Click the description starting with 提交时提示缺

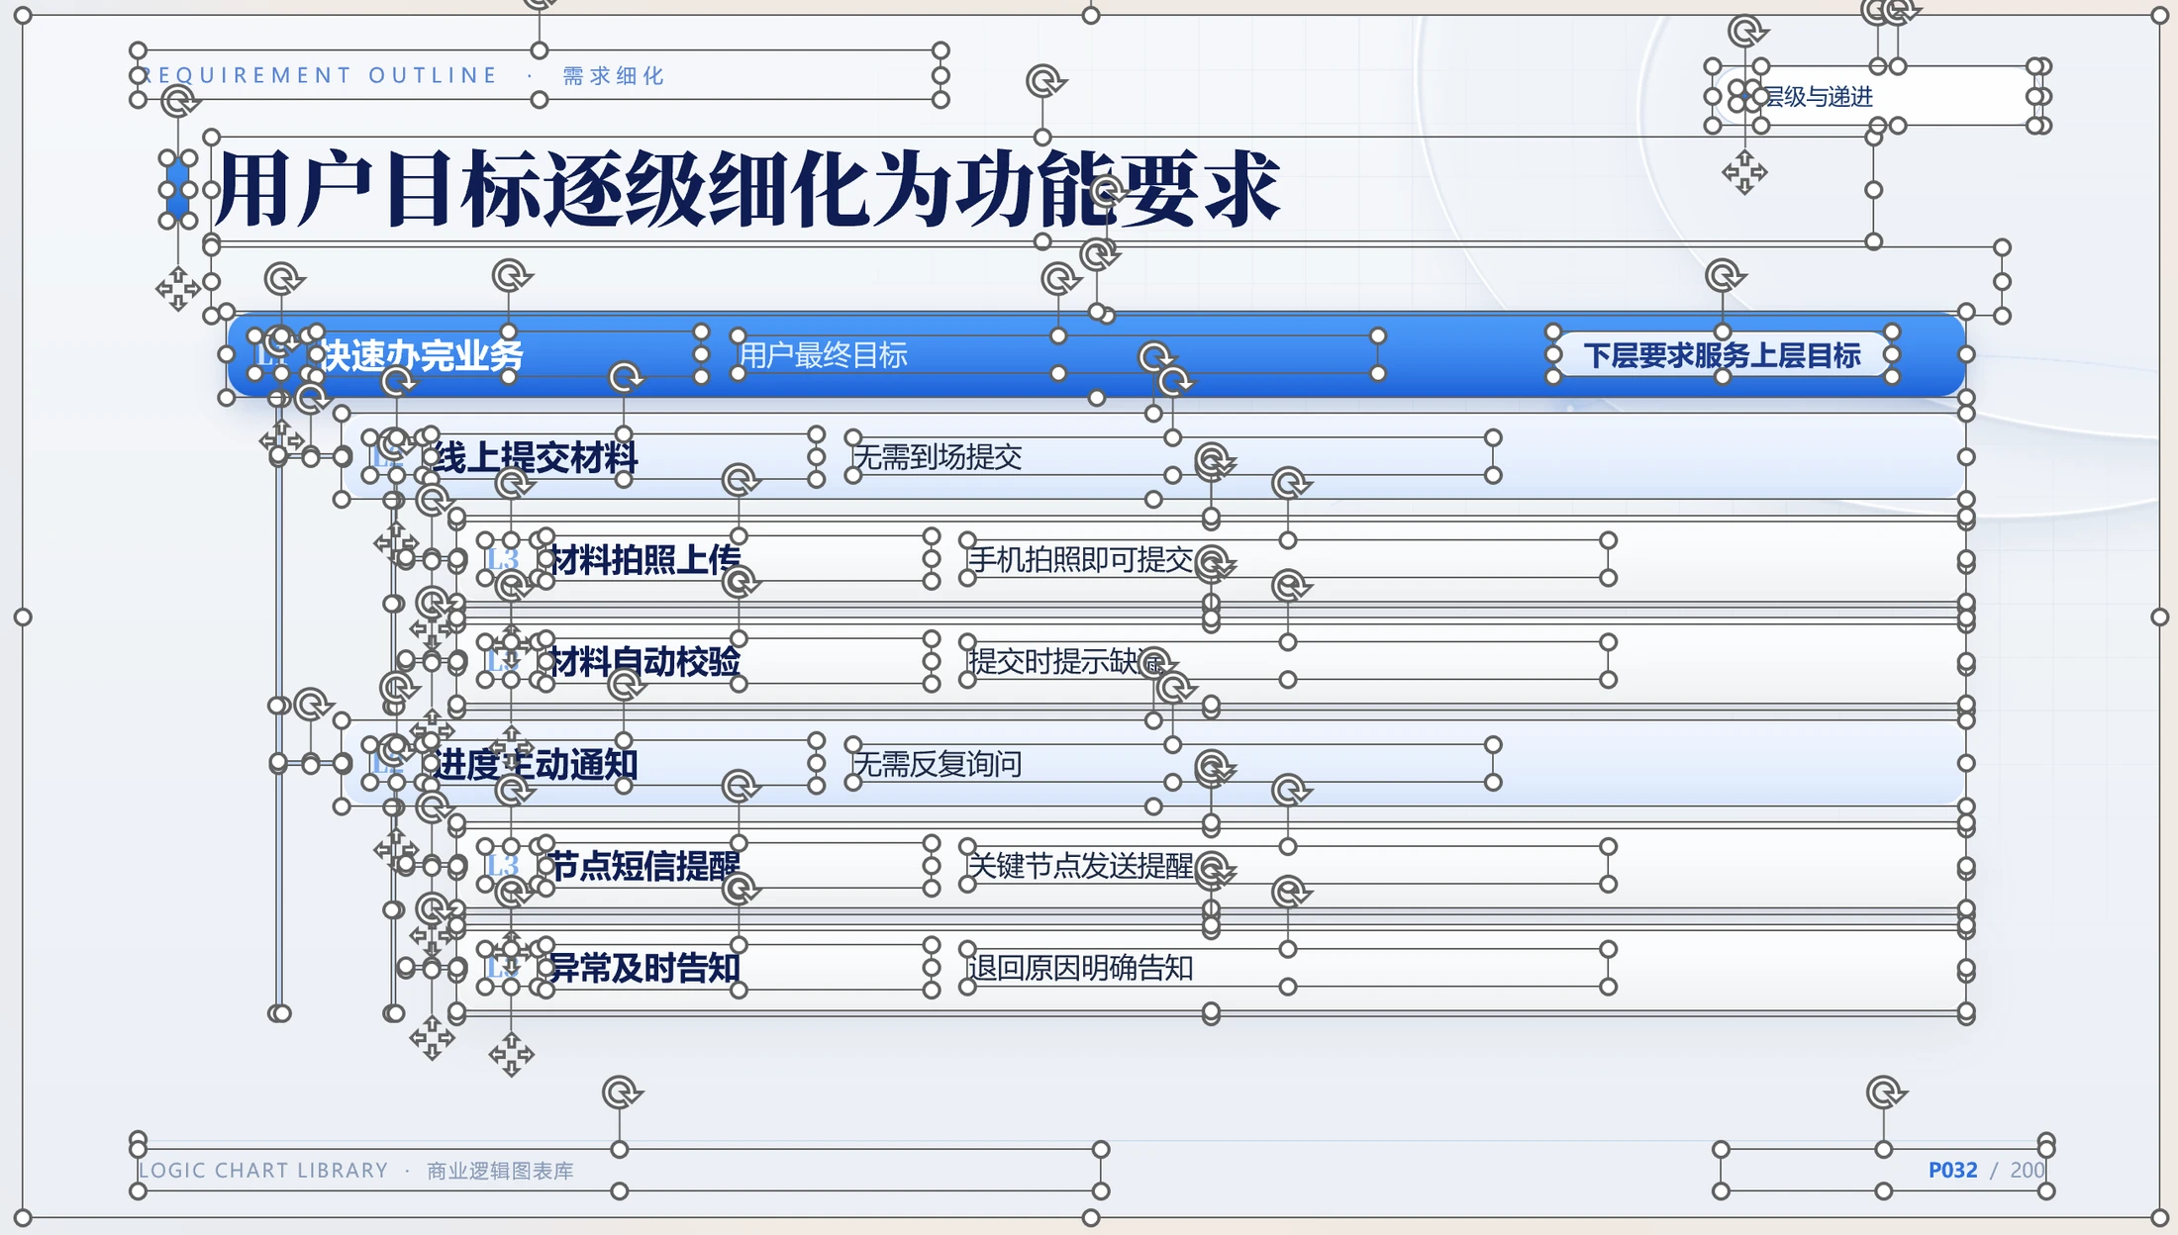pos(1067,661)
